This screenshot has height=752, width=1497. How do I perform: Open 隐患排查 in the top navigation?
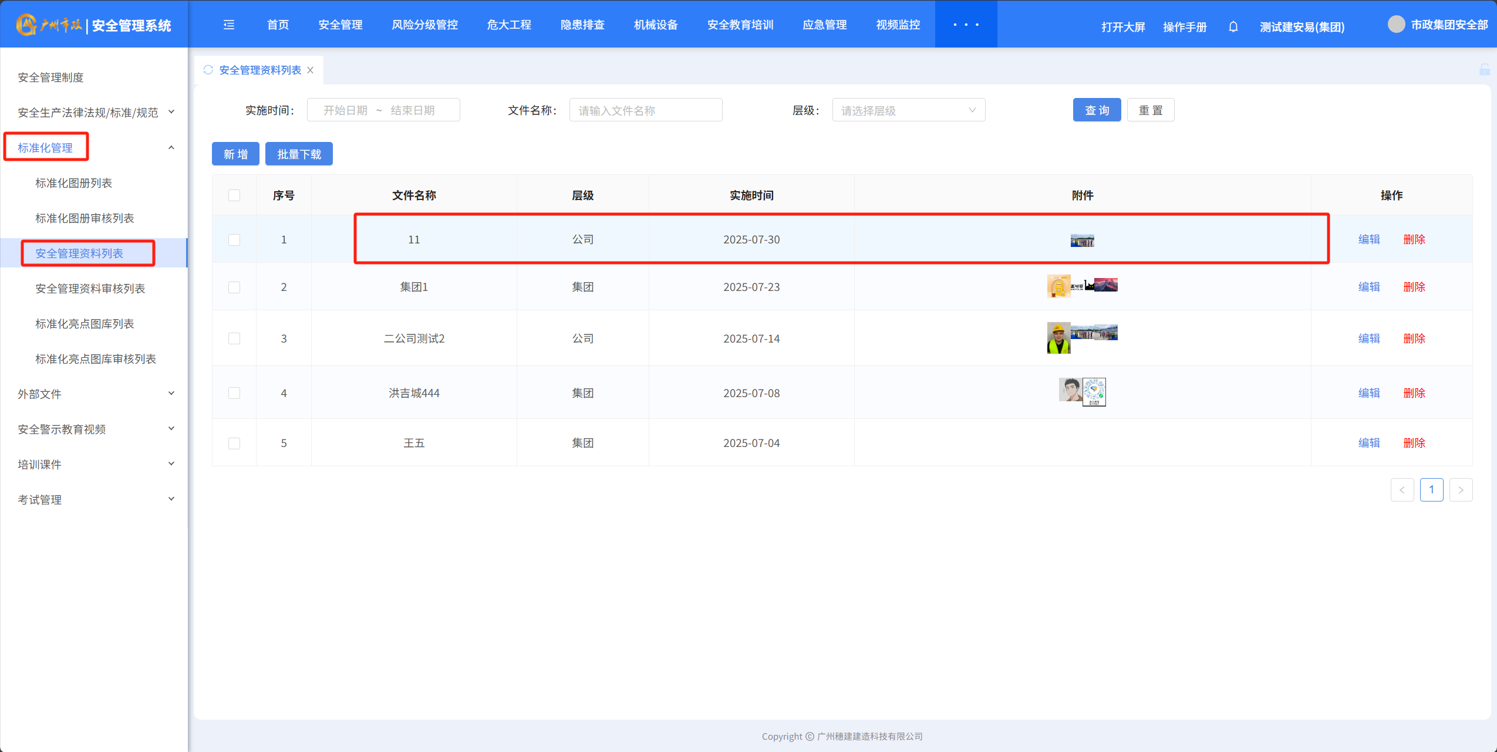pos(582,25)
